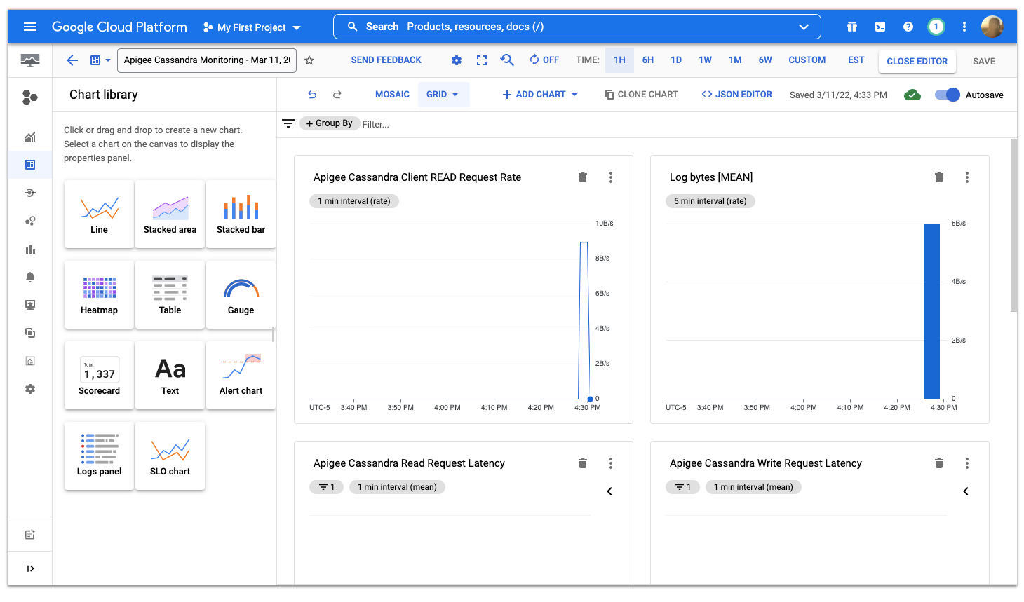The width and height of the screenshot is (1024, 602).
Task: Undo the last edit
Action: pos(312,95)
